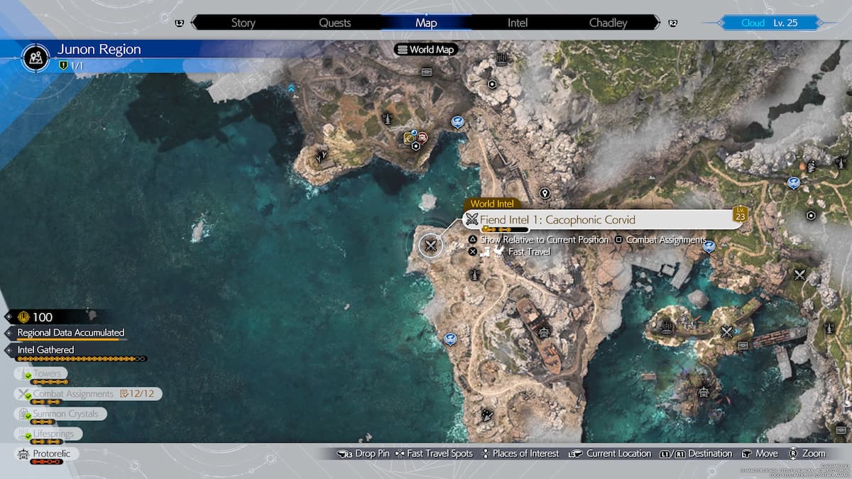The width and height of the screenshot is (852, 479).
Task: Select the Protorelic icon in the left list
Action: click(23, 454)
